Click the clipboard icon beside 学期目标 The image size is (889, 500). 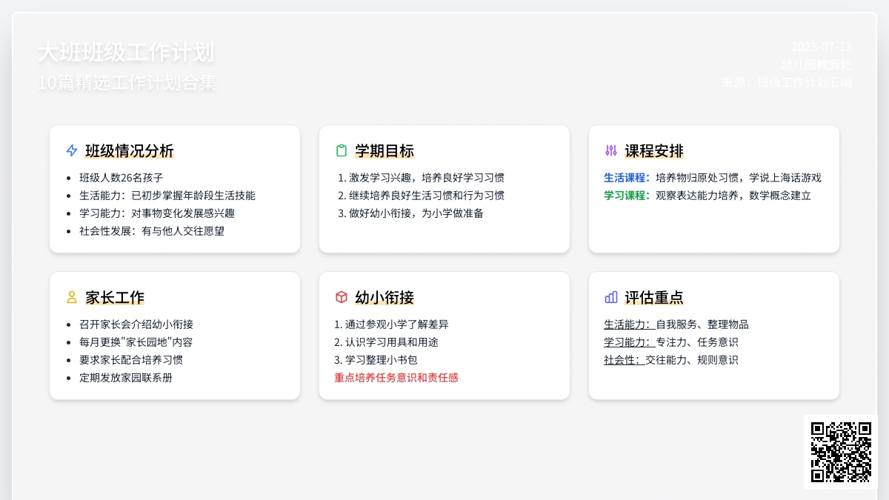342,151
